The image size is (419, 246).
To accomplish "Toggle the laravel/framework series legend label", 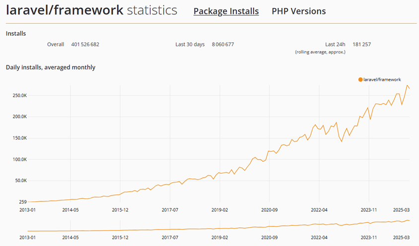I will coord(382,79).
